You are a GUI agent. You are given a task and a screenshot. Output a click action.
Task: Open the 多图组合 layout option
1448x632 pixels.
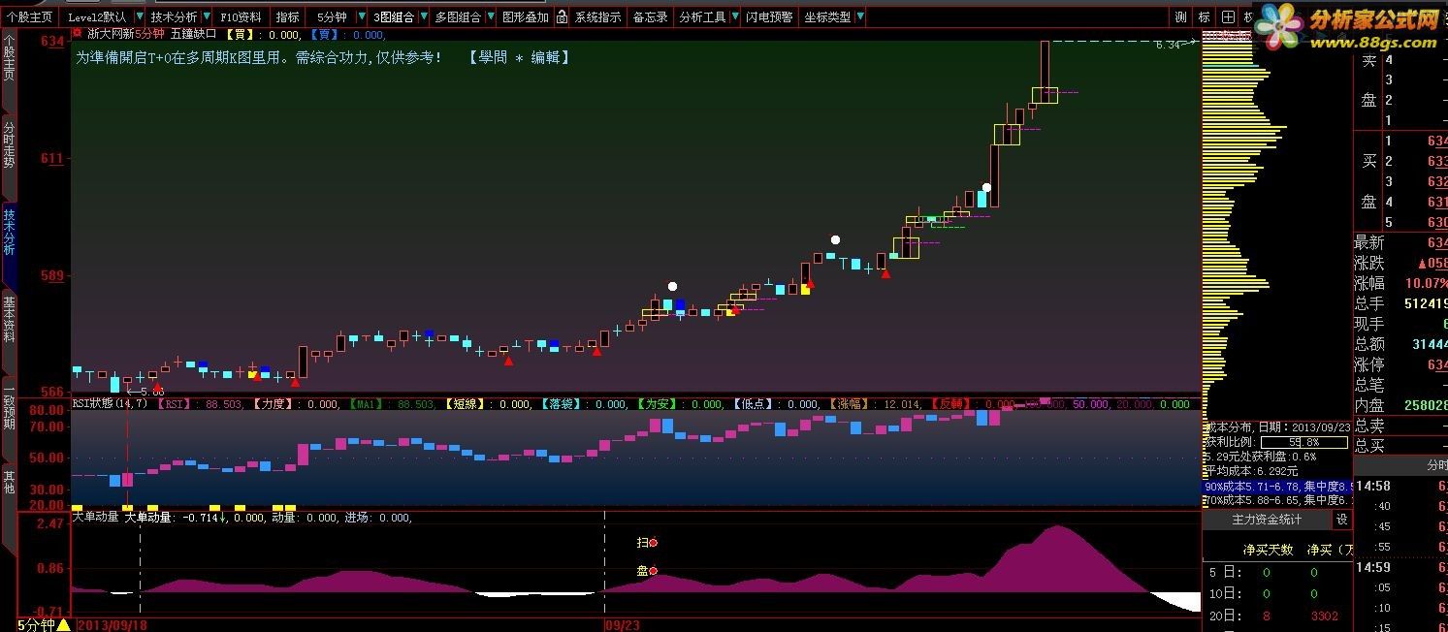click(457, 16)
